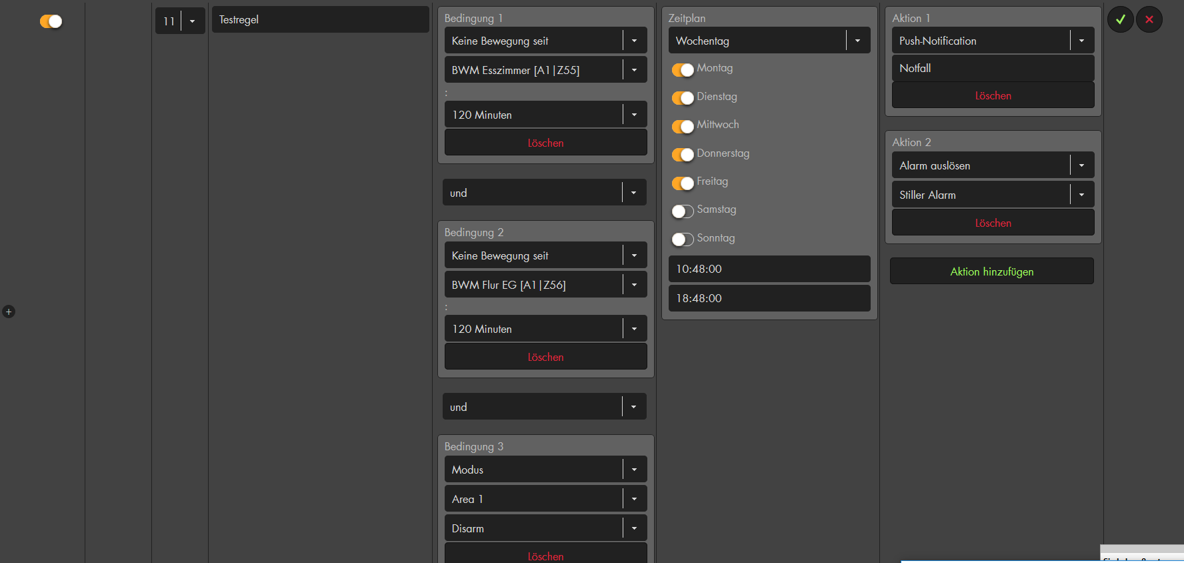Click the Testregel rule name field
1184x563 pixels.
pos(320,20)
